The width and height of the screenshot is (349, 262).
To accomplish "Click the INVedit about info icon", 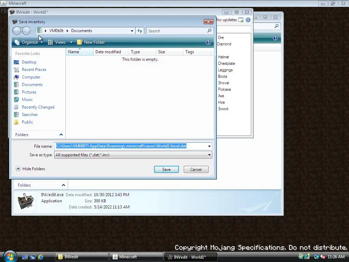I will pos(248,20).
